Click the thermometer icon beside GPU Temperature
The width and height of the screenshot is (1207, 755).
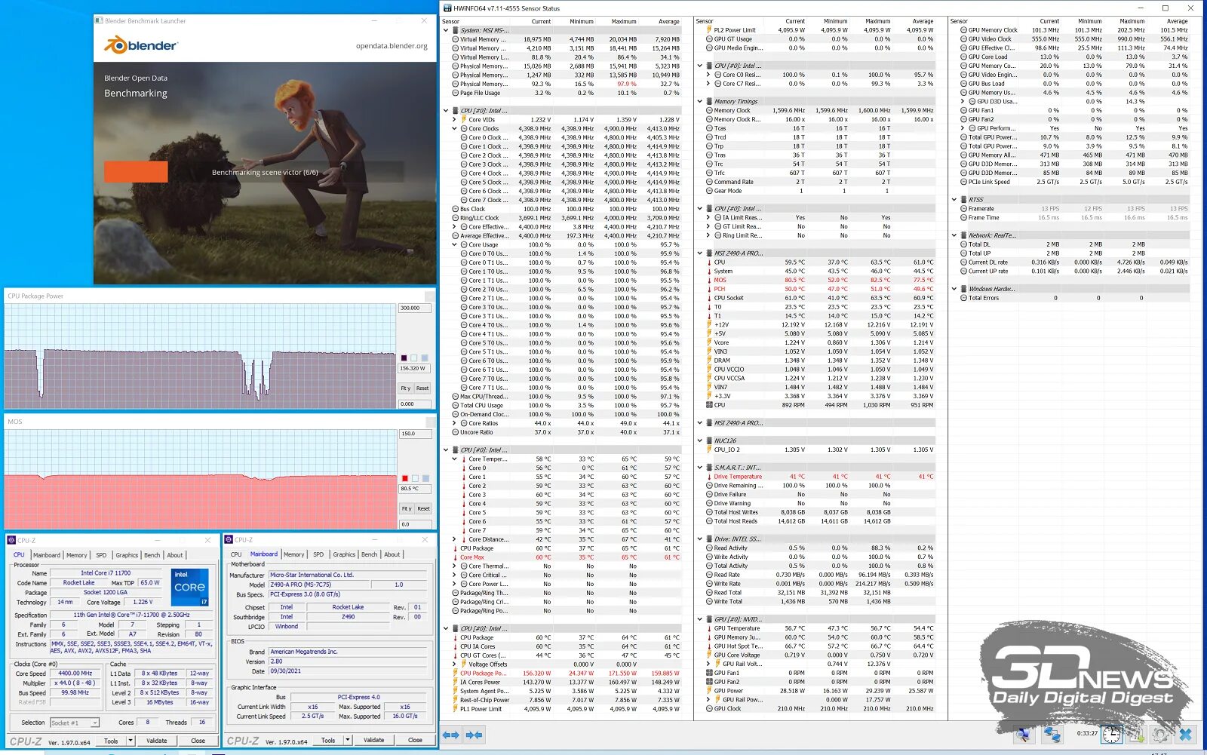[709, 628]
